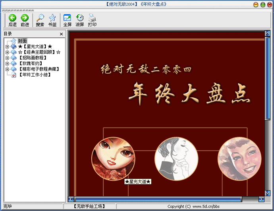Viewport: 274px width, 211px height.
Task: Select ★【星光大道】★ in the contents tree
Action: tap(35, 46)
